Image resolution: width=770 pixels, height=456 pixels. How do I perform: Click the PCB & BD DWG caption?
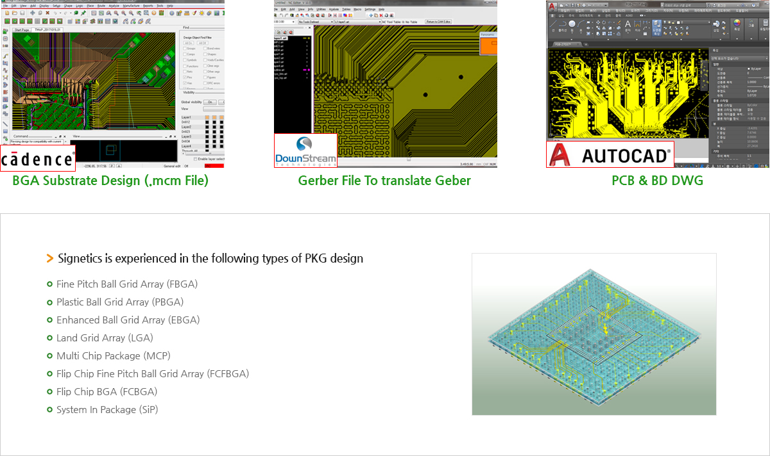click(x=657, y=181)
